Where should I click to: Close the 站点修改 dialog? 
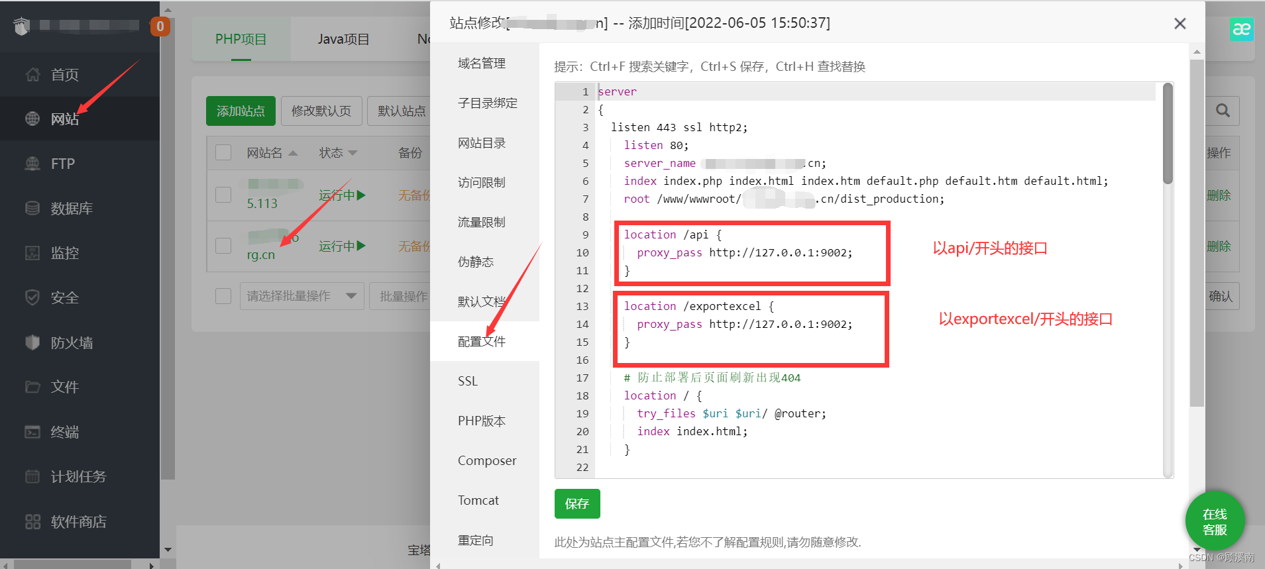tap(1180, 24)
